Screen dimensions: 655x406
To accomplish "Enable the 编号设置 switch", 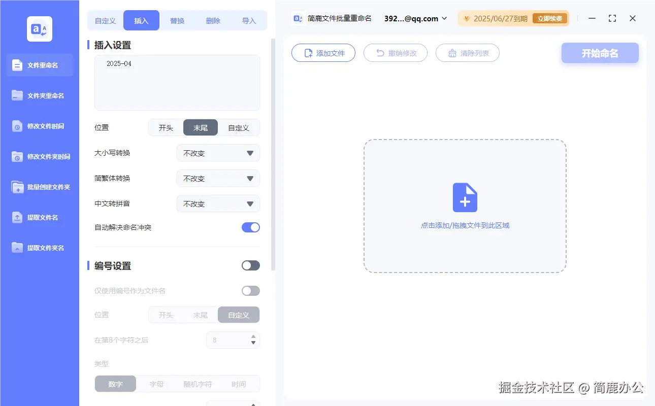I will 251,265.
